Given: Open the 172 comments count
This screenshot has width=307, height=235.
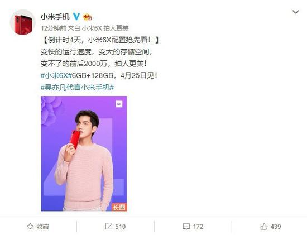Looking at the screenshot, I should [x=198, y=227].
